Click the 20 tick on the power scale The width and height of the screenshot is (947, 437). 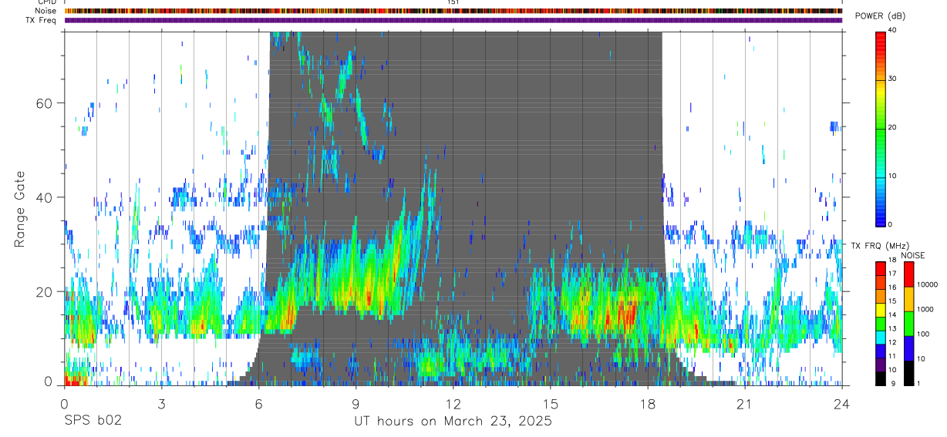(x=892, y=127)
